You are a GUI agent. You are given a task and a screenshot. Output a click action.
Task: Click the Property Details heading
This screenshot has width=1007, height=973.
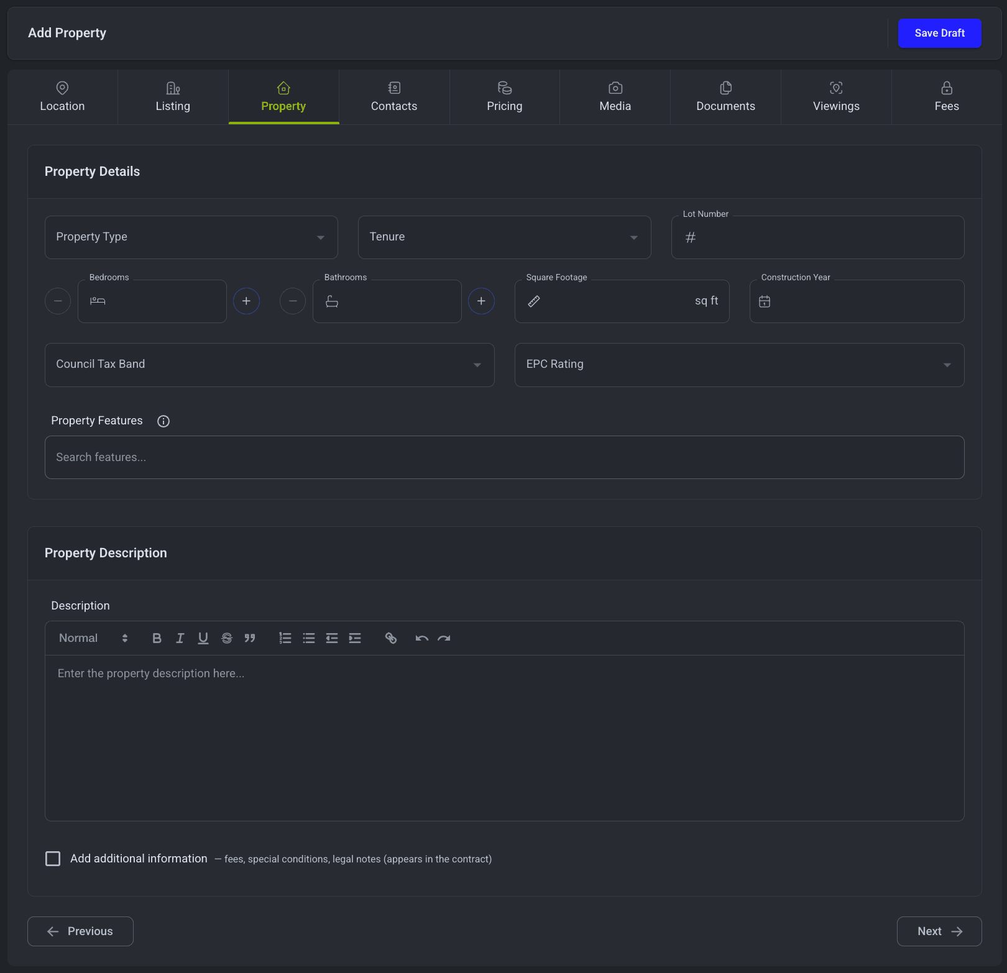click(92, 171)
